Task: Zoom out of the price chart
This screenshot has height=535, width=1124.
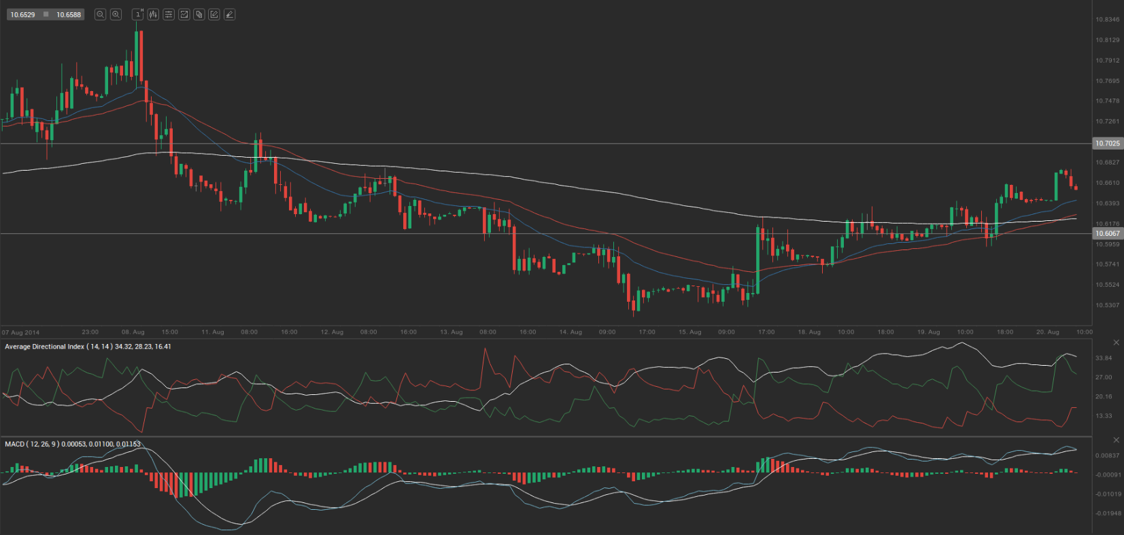Action: coord(100,14)
